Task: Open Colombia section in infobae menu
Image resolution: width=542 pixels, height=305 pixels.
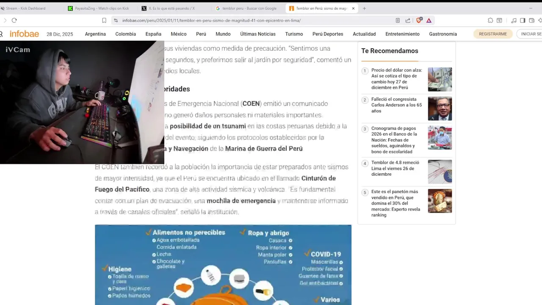Action: [126, 34]
